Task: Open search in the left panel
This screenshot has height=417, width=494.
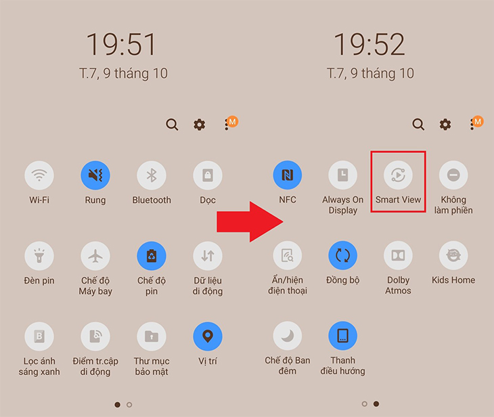Action: click(172, 125)
